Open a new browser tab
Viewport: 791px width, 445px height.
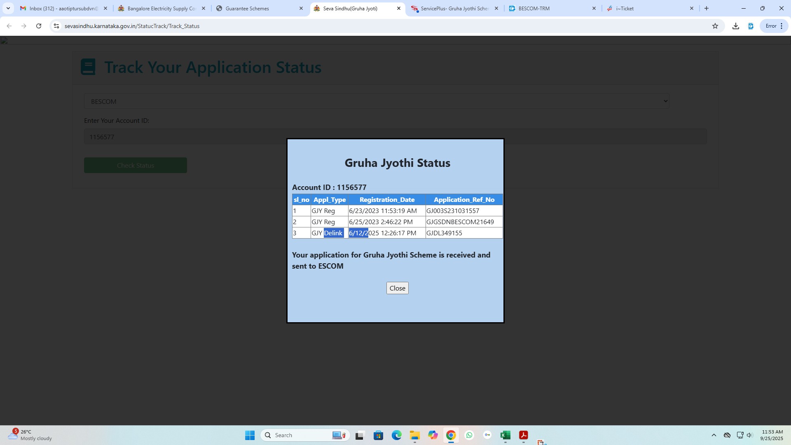[707, 8]
